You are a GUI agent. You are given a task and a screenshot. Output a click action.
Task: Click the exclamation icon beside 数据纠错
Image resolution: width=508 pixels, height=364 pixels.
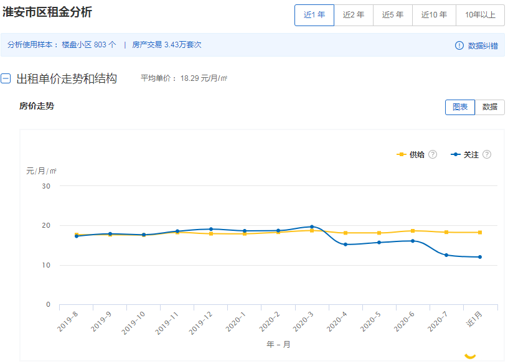pyautogui.click(x=459, y=45)
